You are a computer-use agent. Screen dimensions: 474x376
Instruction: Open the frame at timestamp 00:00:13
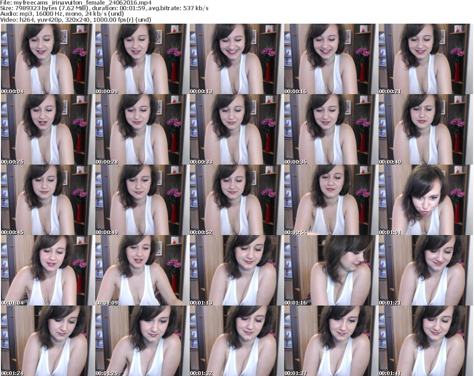[237, 59]
